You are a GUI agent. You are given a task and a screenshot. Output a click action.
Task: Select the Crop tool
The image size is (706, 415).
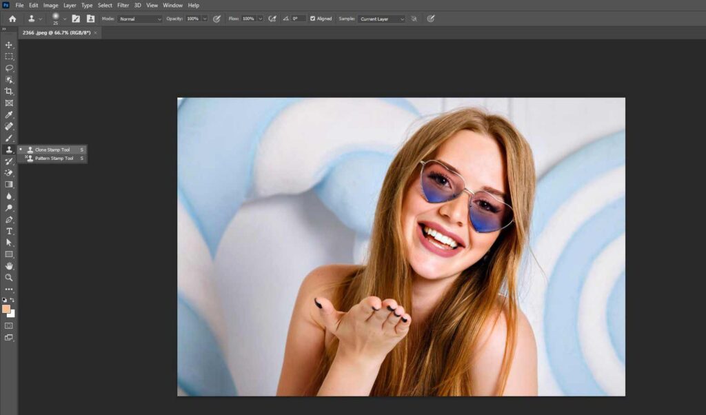coord(8,92)
